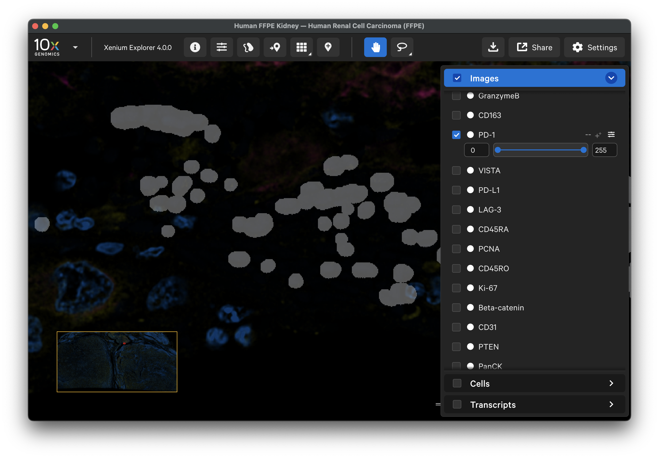The image size is (659, 458).
Task: Open PD-1 channel settings sliders icon
Action: tap(611, 134)
